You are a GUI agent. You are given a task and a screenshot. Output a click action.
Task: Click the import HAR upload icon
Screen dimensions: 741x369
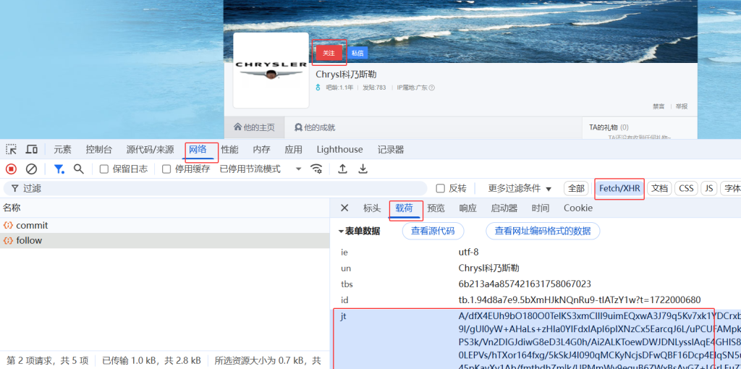(x=343, y=169)
